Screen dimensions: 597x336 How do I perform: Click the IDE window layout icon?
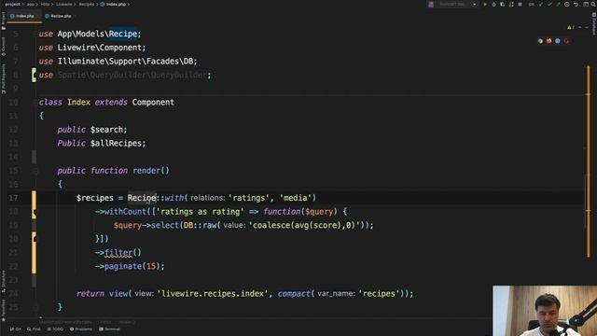[586, 5]
